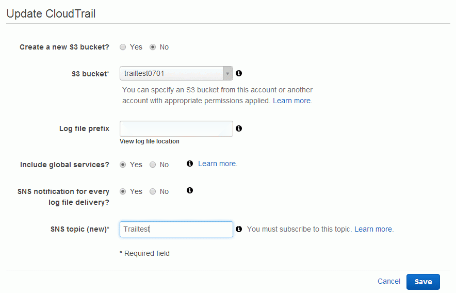Open Learn more link for global services
This screenshot has width=456, height=293.
(x=217, y=164)
